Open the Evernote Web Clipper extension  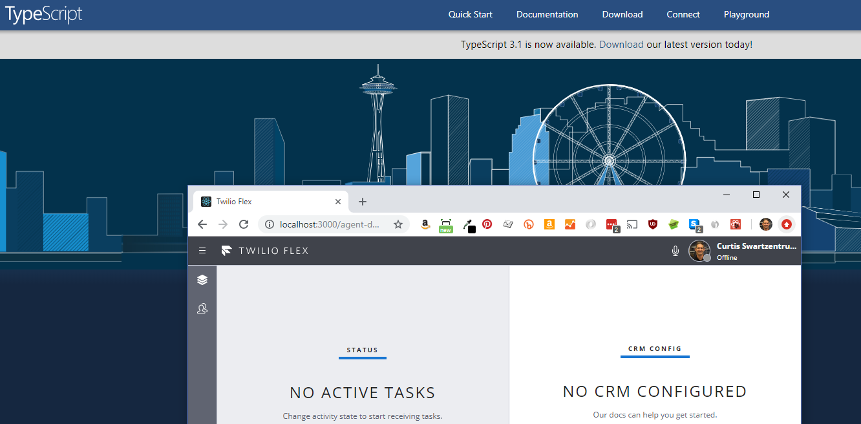point(673,224)
